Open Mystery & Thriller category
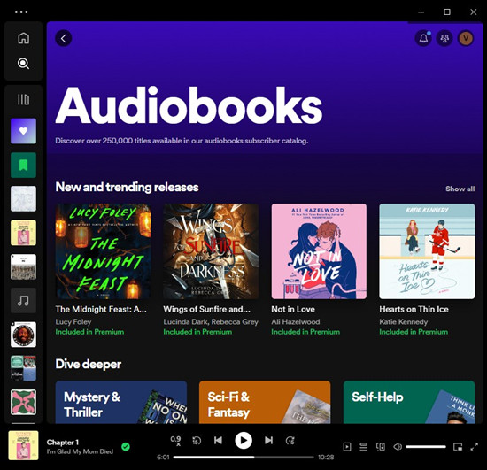 coord(121,402)
